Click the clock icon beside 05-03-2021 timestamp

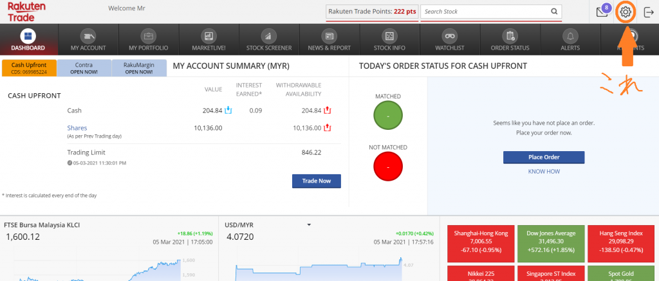[70, 163]
